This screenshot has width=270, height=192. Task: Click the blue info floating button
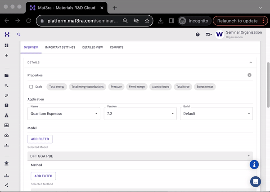coord(254,165)
